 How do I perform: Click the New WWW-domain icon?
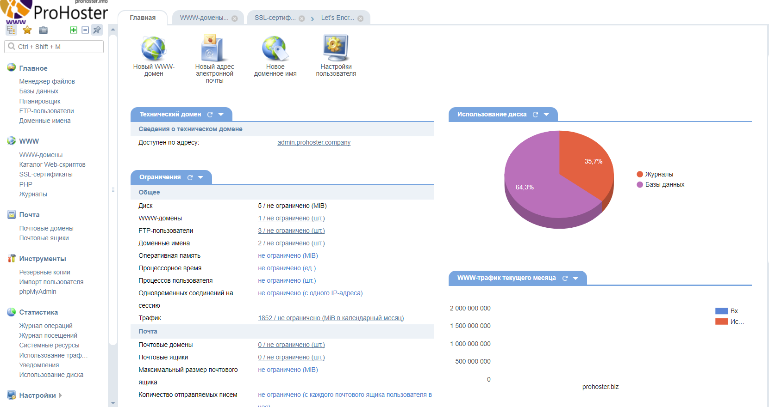click(x=154, y=49)
